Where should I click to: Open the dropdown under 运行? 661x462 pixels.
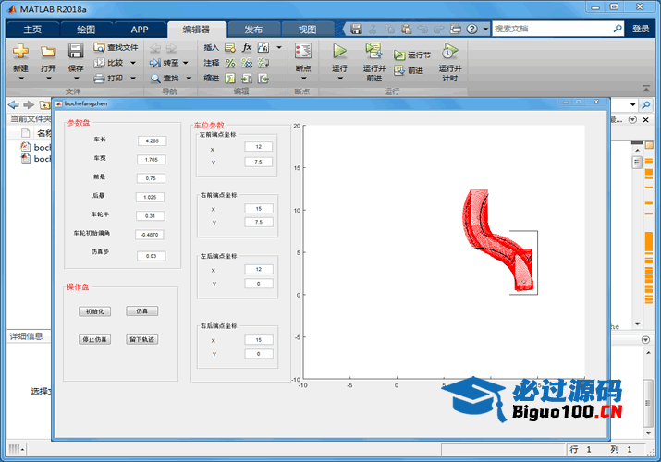340,79
